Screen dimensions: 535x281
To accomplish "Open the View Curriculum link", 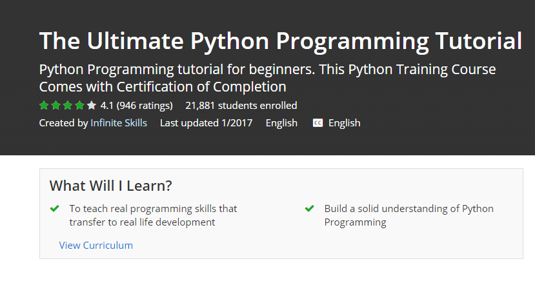I will coord(96,246).
